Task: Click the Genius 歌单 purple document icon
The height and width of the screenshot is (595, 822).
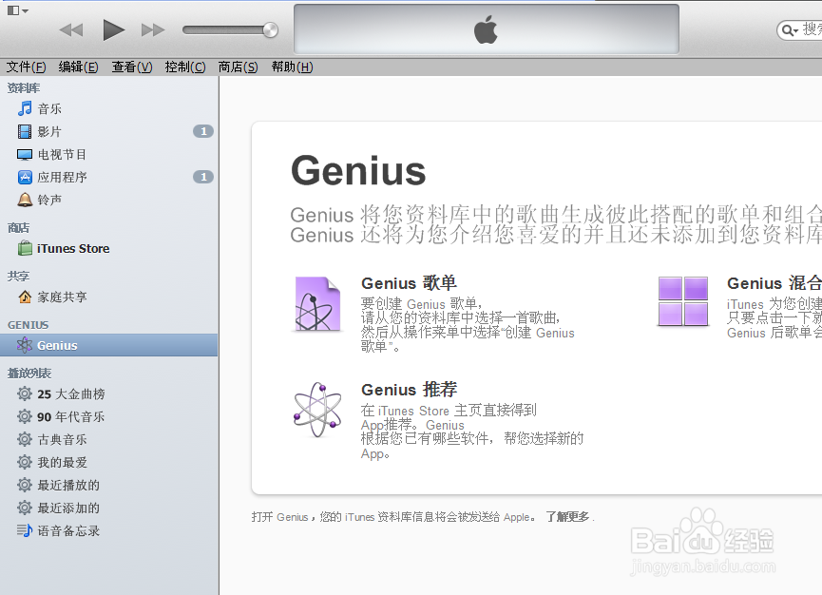Action: [317, 304]
